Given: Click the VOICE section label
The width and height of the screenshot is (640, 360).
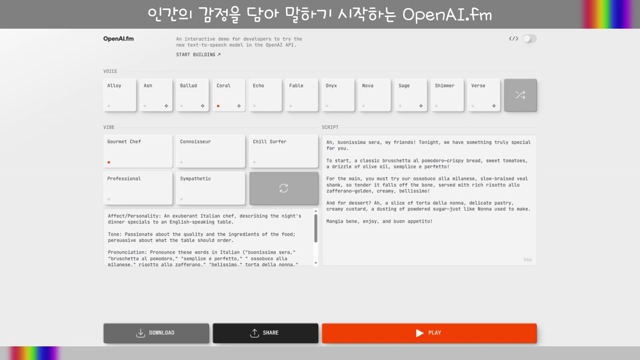Looking at the screenshot, I should (x=110, y=71).
